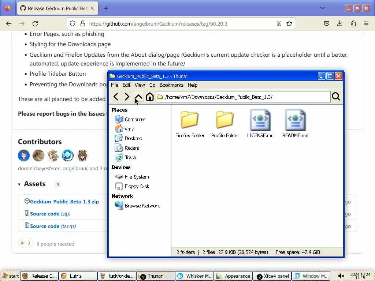Open Firefox hamburger application menu

point(366,23)
